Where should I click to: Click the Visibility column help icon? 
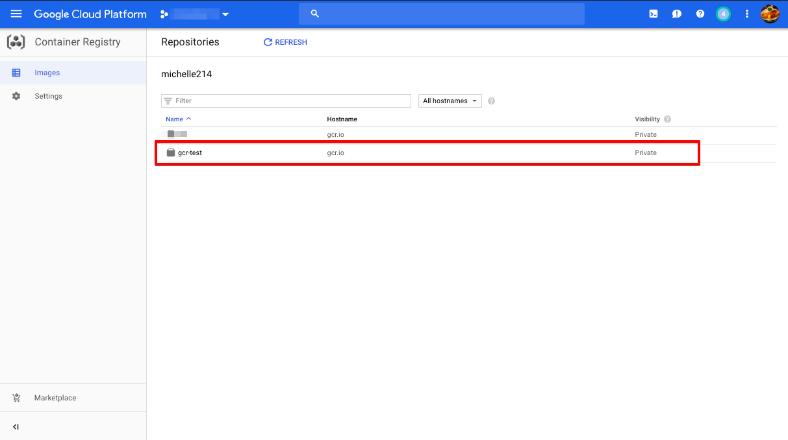click(x=667, y=119)
